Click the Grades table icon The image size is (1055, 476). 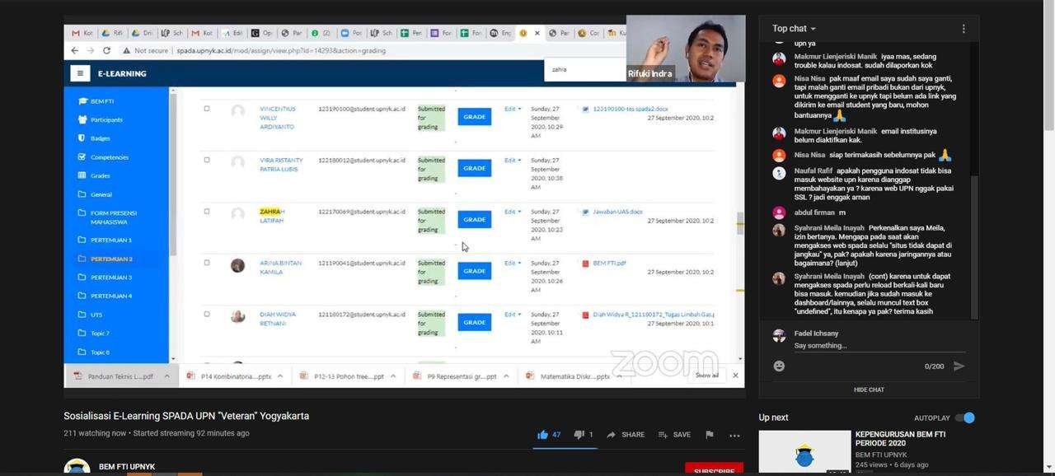[82, 175]
